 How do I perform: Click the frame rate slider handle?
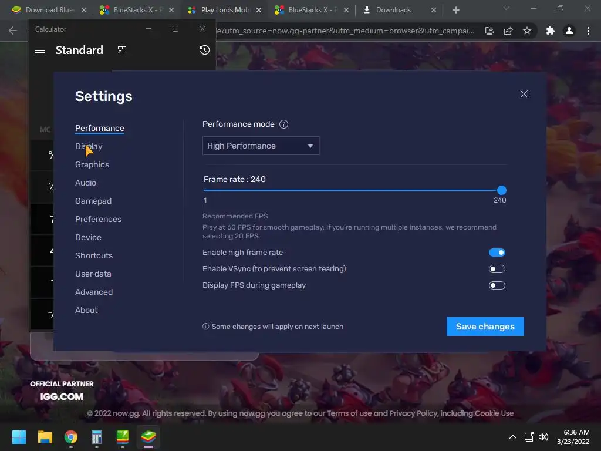tap(501, 190)
